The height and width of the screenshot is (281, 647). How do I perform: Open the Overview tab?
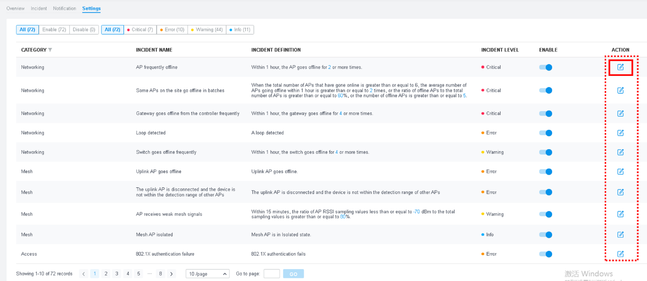point(15,9)
